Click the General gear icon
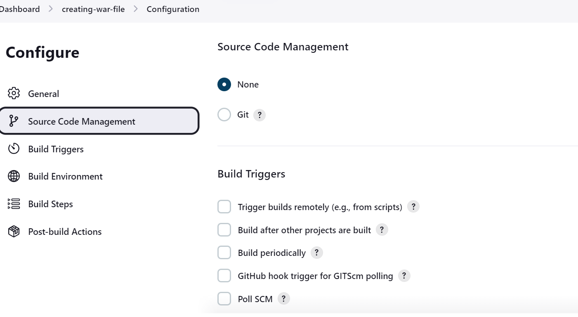This screenshot has width=578, height=317. click(14, 93)
